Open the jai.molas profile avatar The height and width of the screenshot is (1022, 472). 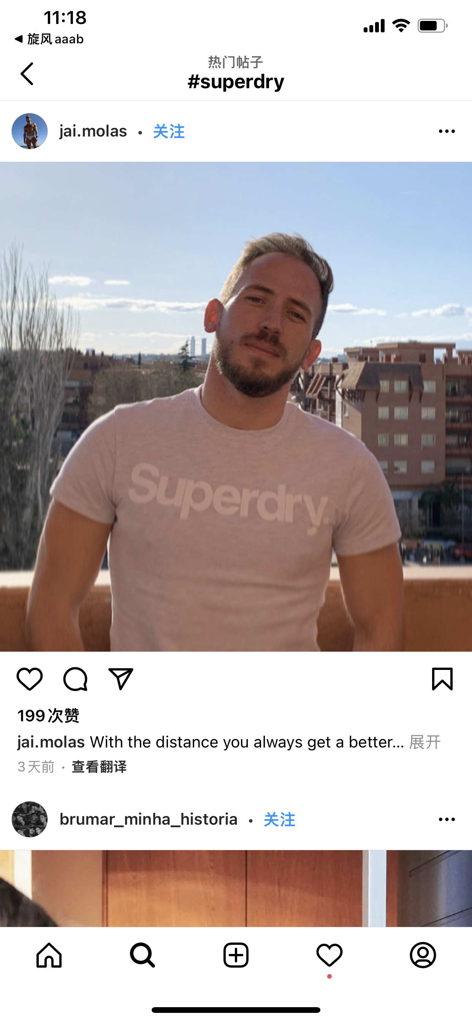coord(30,131)
